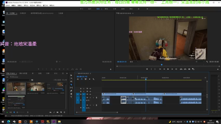Add marker in Program Monitor
Viewport: 221px width, 124px height.
(x=147, y=69)
